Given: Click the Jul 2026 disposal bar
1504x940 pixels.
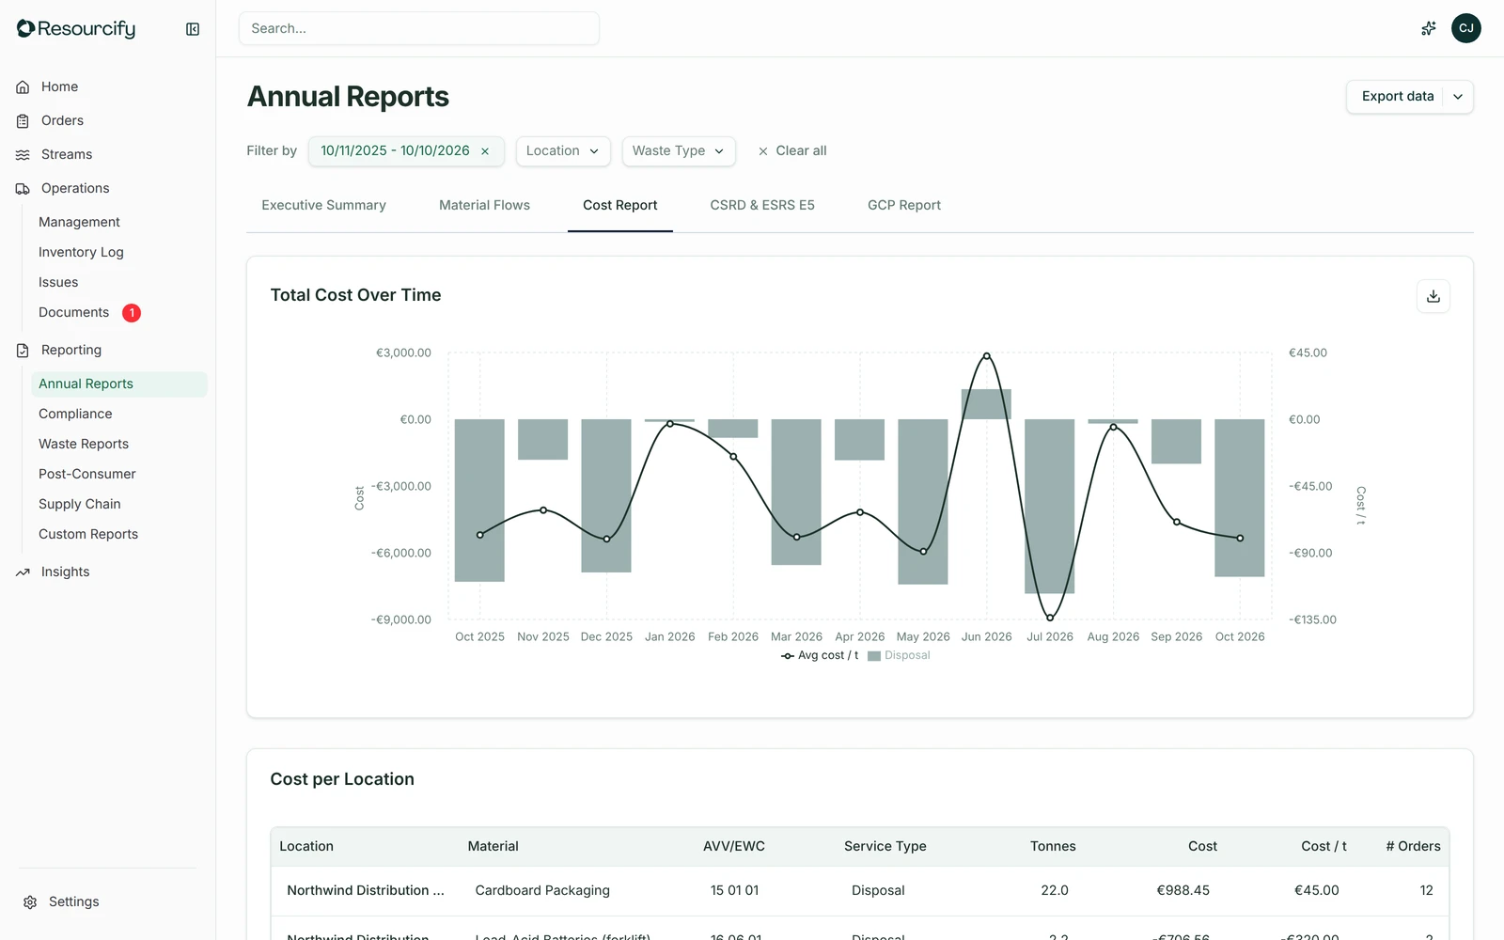Looking at the screenshot, I should [1049, 506].
